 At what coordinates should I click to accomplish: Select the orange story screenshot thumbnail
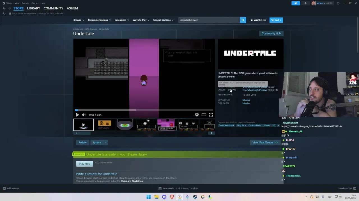click(x=104, y=125)
